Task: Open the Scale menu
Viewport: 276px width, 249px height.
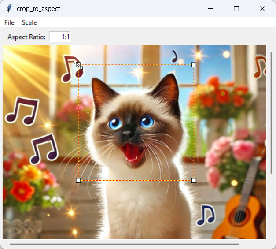Action: tap(29, 22)
